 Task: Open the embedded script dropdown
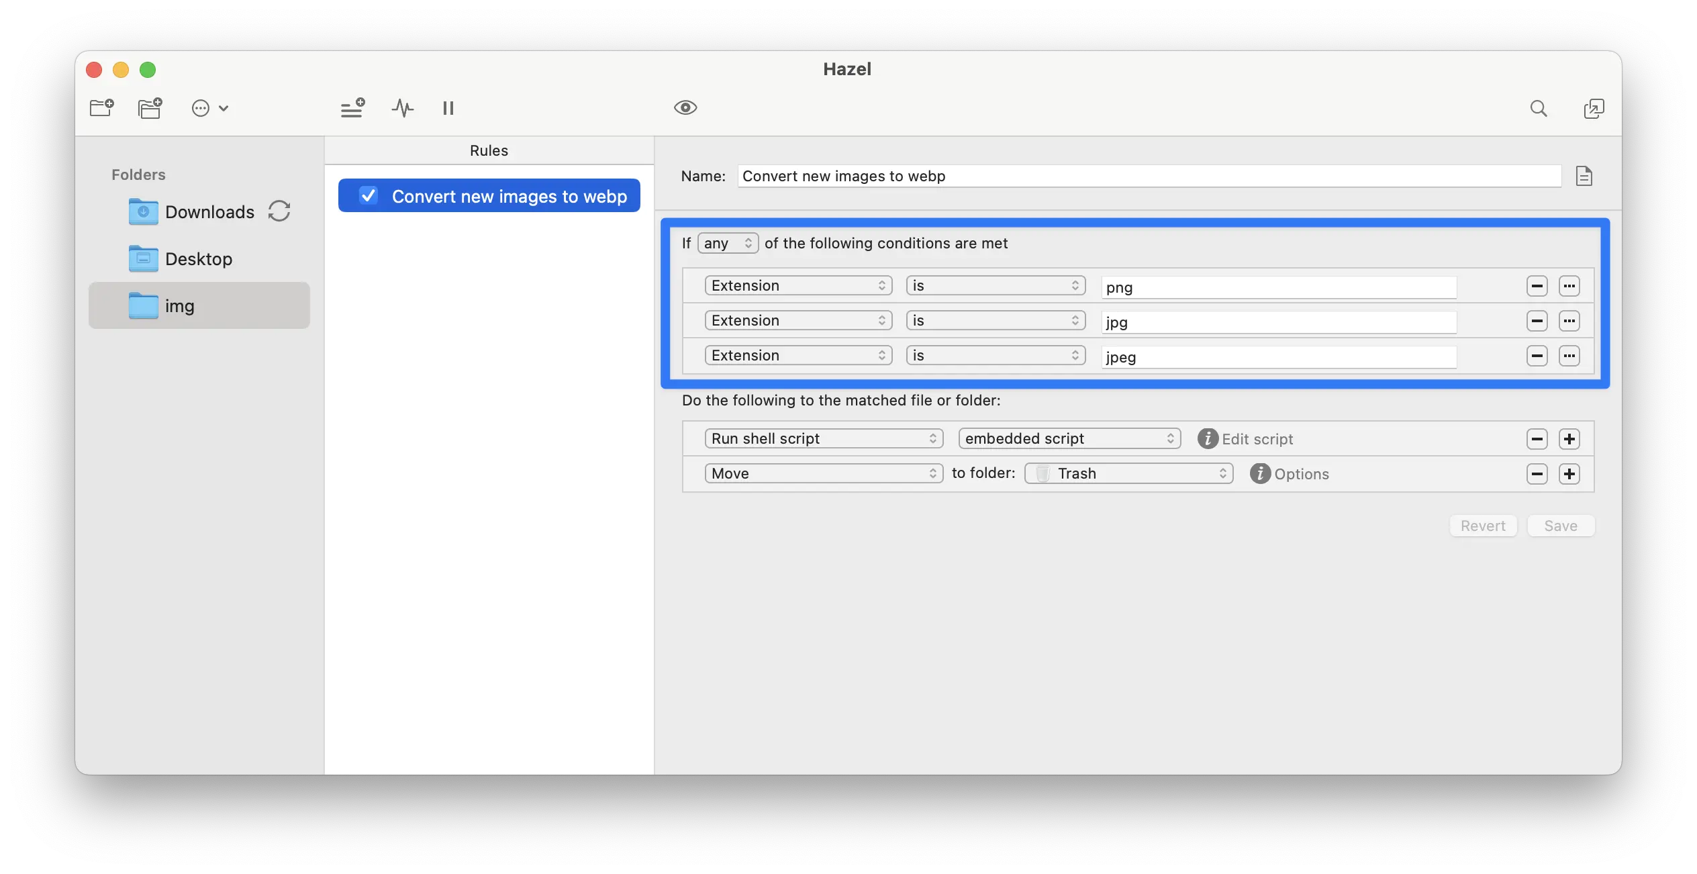click(1069, 438)
